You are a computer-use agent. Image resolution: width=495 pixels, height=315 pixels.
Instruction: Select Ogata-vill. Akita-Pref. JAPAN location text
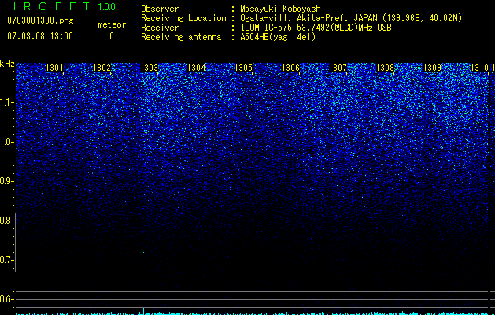click(x=351, y=18)
